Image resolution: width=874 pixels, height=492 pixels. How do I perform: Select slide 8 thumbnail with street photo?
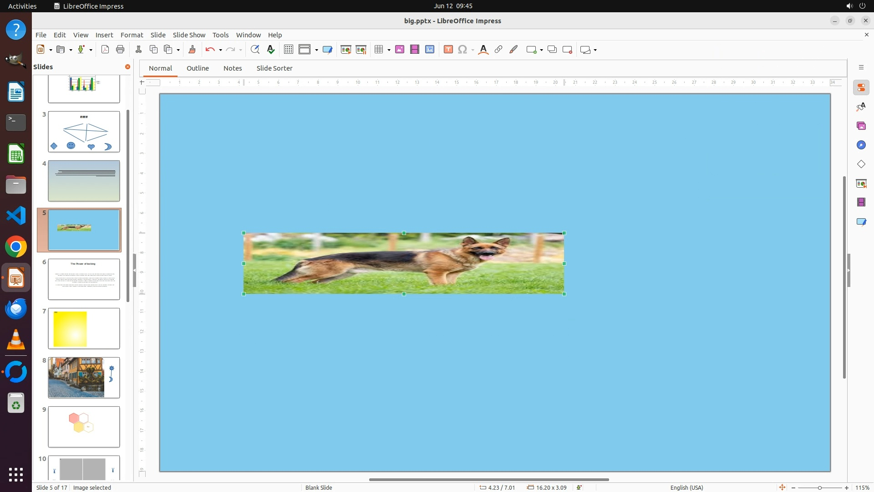(84, 378)
